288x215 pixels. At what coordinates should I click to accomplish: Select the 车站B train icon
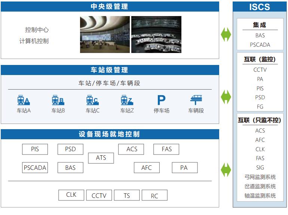point(58,100)
